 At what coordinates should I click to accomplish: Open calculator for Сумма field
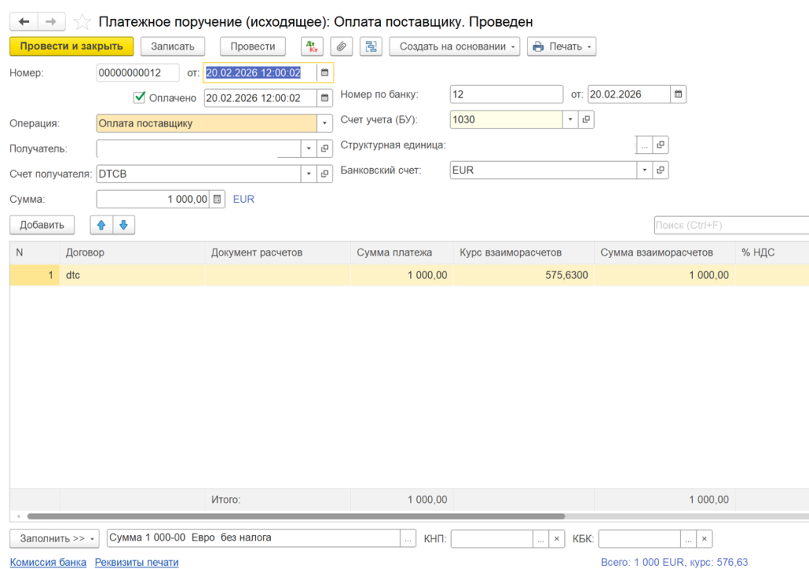pyautogui.click(x=218, y=200)
